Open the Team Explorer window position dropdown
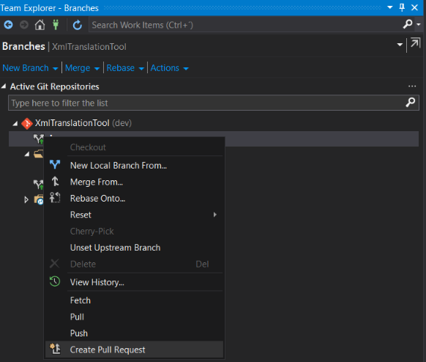 coord(390,7)
